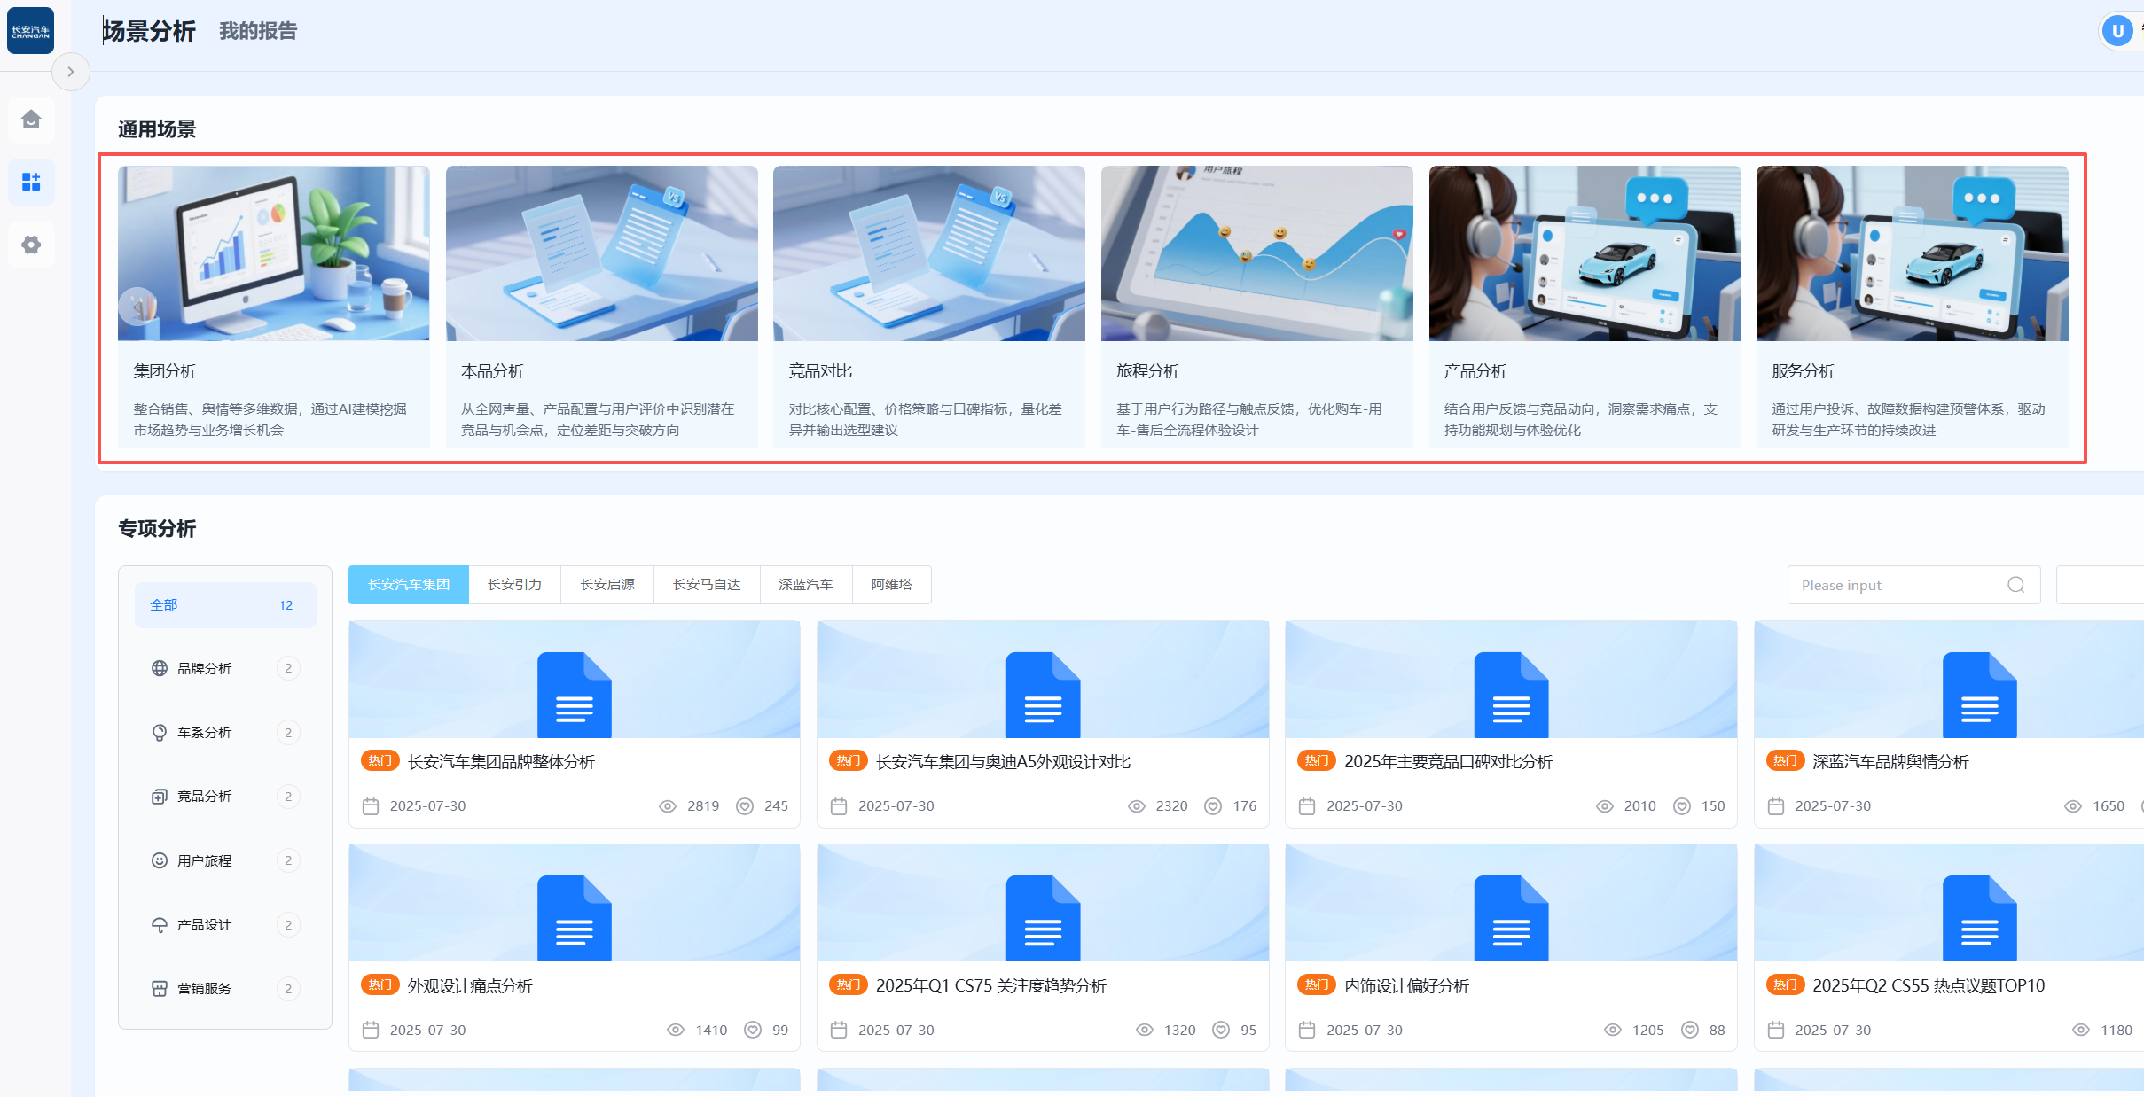Select the 全部 category filter
This screenshot has width=2144, height=1097.
point(225,605)
